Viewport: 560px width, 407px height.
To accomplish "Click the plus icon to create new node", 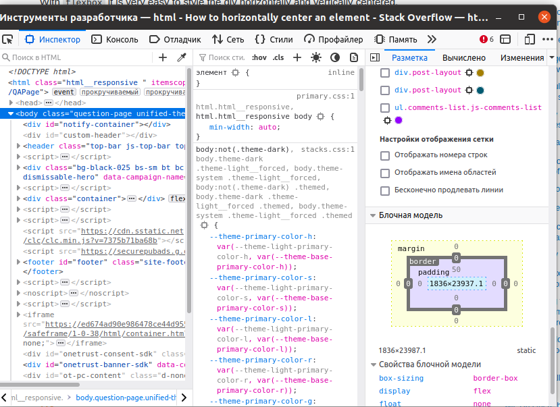I will pyautogui.click(x=163, y=58).
